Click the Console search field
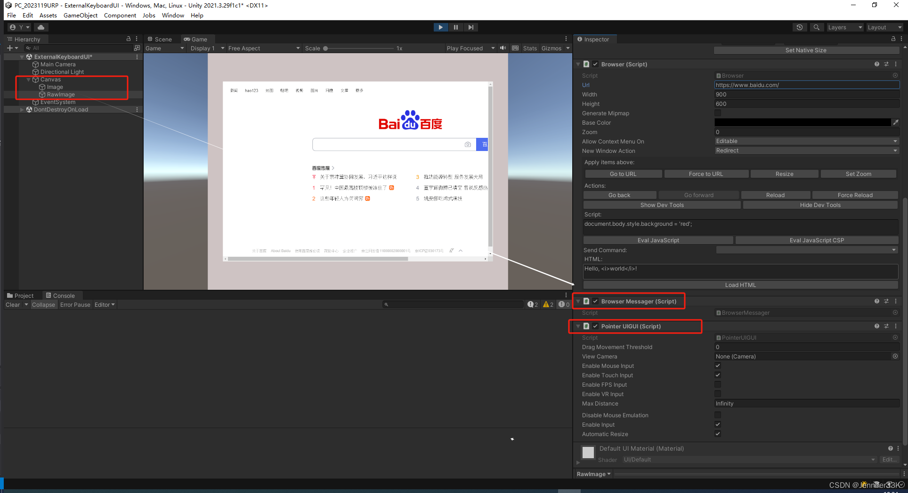 click(x=453, y=304)
